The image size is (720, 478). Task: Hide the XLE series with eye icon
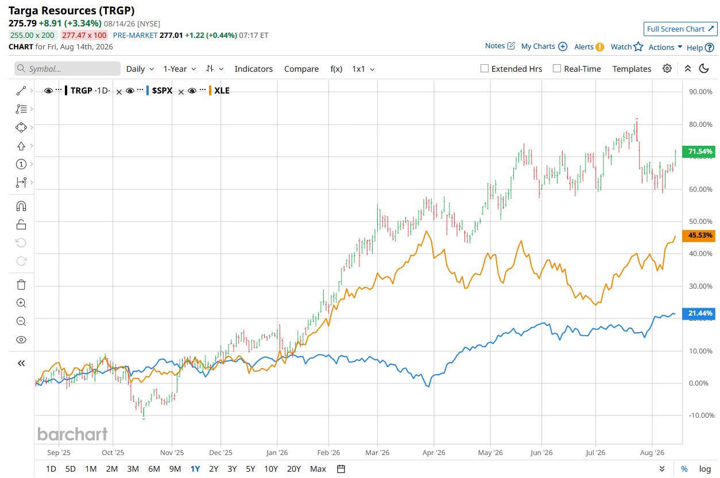[192, 91]
